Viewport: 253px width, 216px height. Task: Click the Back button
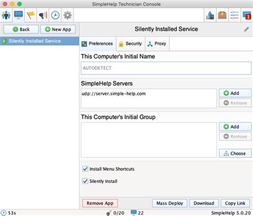tap(21, 29)
